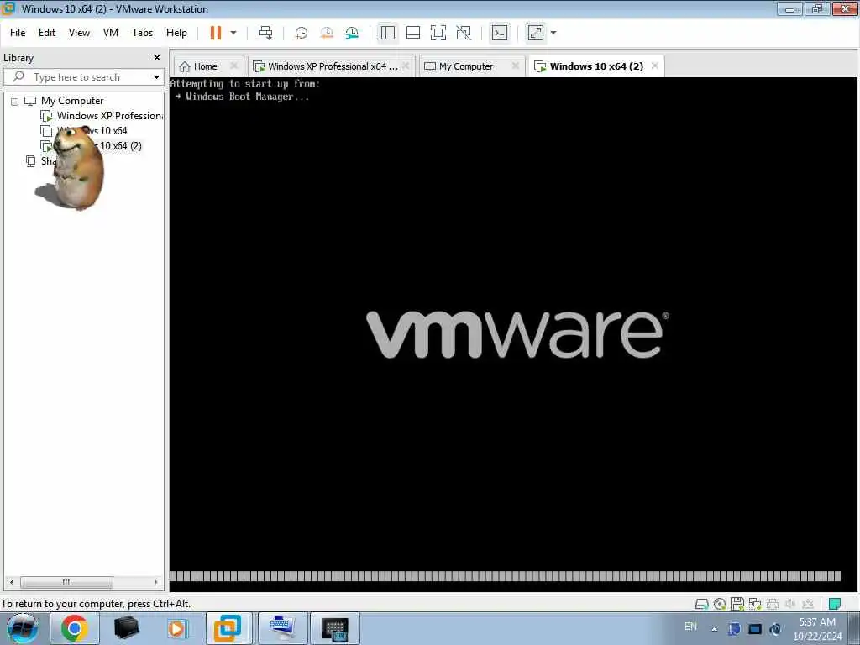This screenshot has width=860, height=645.
Task: Open the Windows Start button
Action: click(22, 628)
